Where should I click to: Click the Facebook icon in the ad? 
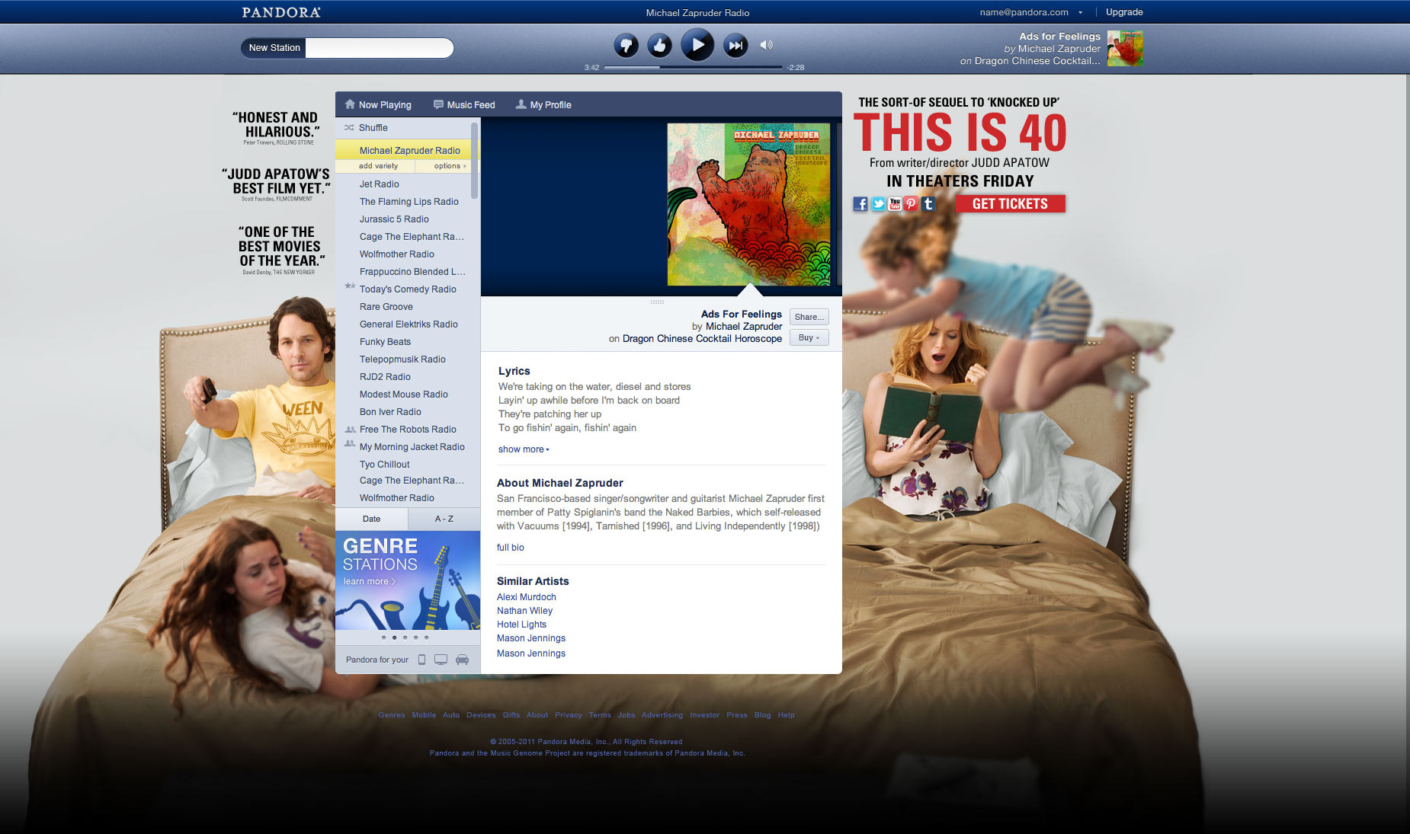860,204
